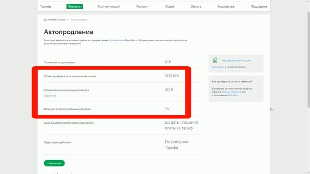
Task: Select the highlighted Интернет tab
Action: tap(75, 6)
